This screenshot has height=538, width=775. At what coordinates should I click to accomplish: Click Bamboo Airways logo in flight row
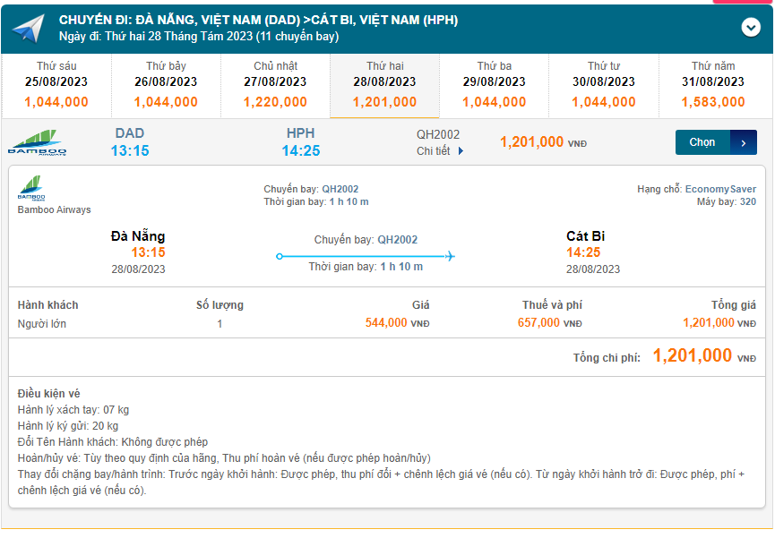pos(37,142)
